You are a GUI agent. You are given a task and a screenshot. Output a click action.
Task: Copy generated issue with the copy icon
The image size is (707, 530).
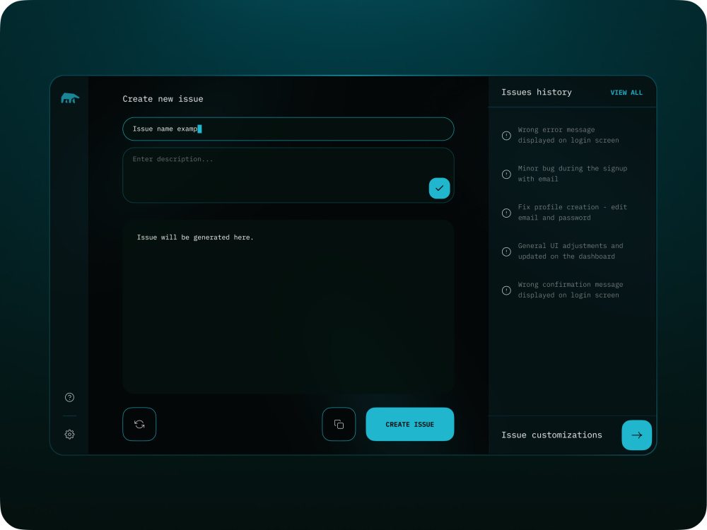click(x=339, y=424)
